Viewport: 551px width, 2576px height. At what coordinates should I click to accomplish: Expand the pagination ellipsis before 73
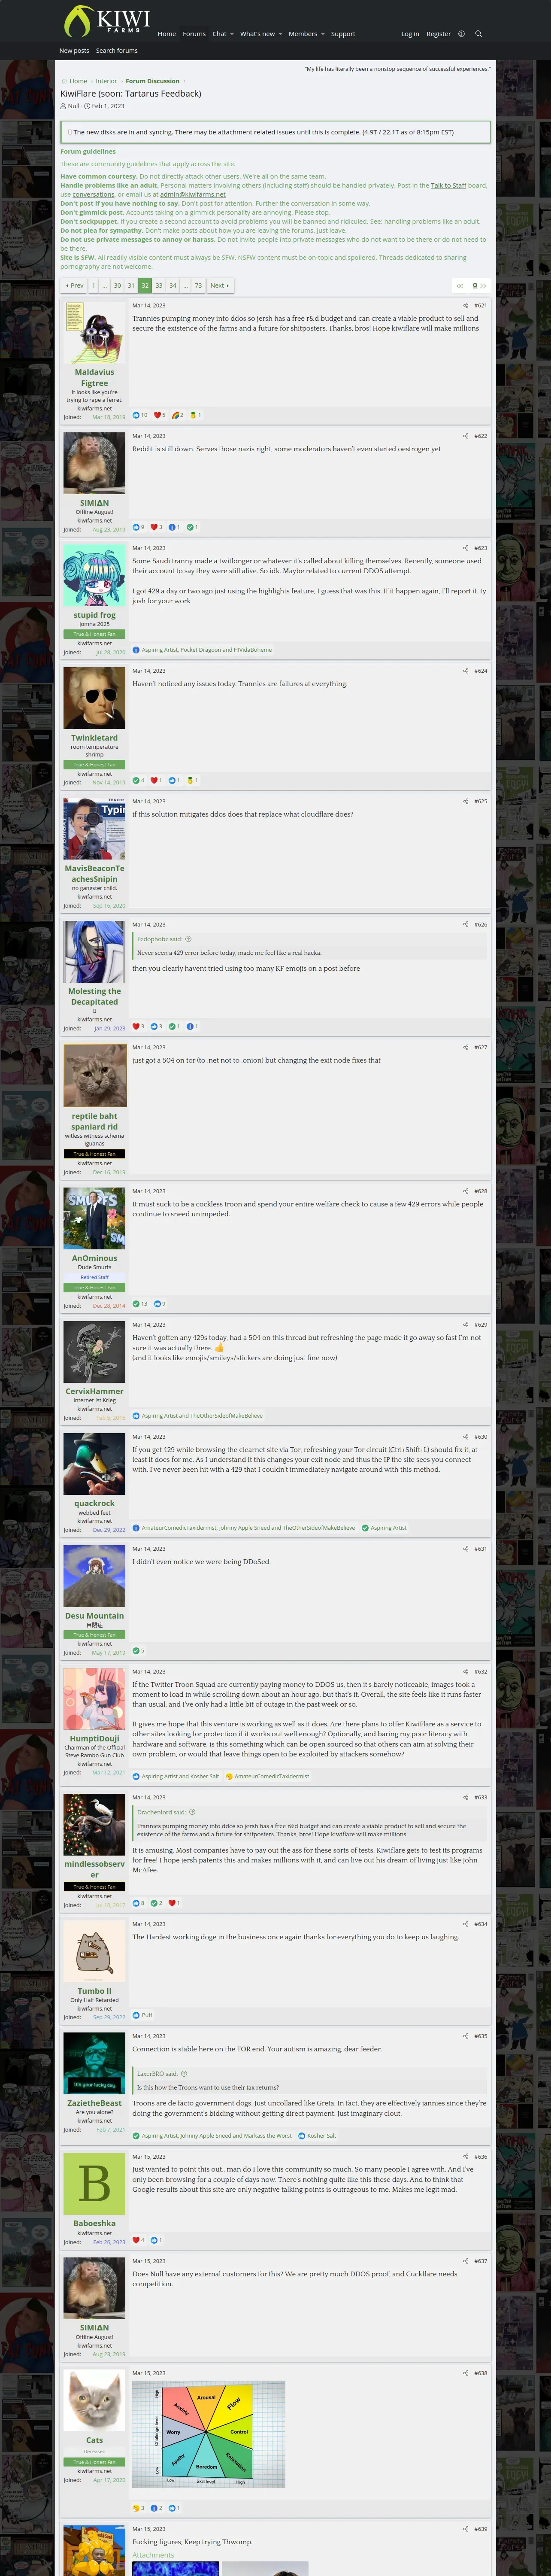point(185,286)
